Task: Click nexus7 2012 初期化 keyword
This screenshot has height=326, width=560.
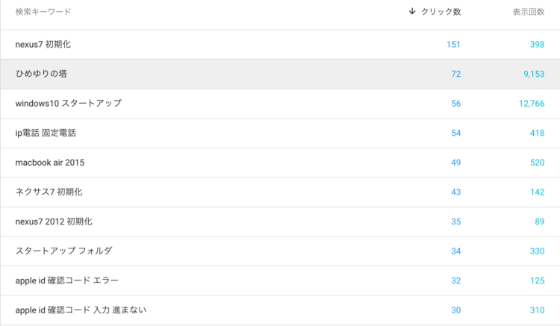Action: (x=54, y=222)
